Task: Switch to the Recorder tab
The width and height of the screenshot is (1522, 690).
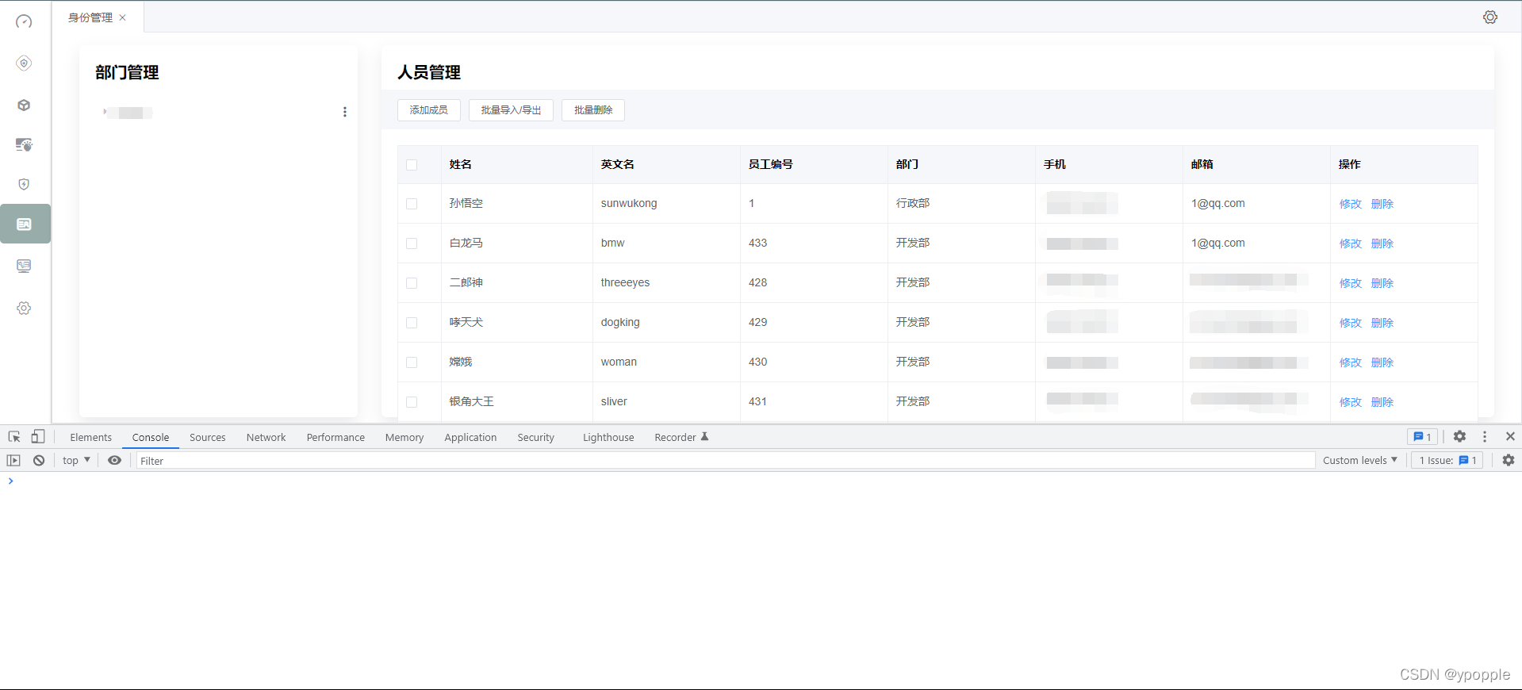Action: (681, 437)
